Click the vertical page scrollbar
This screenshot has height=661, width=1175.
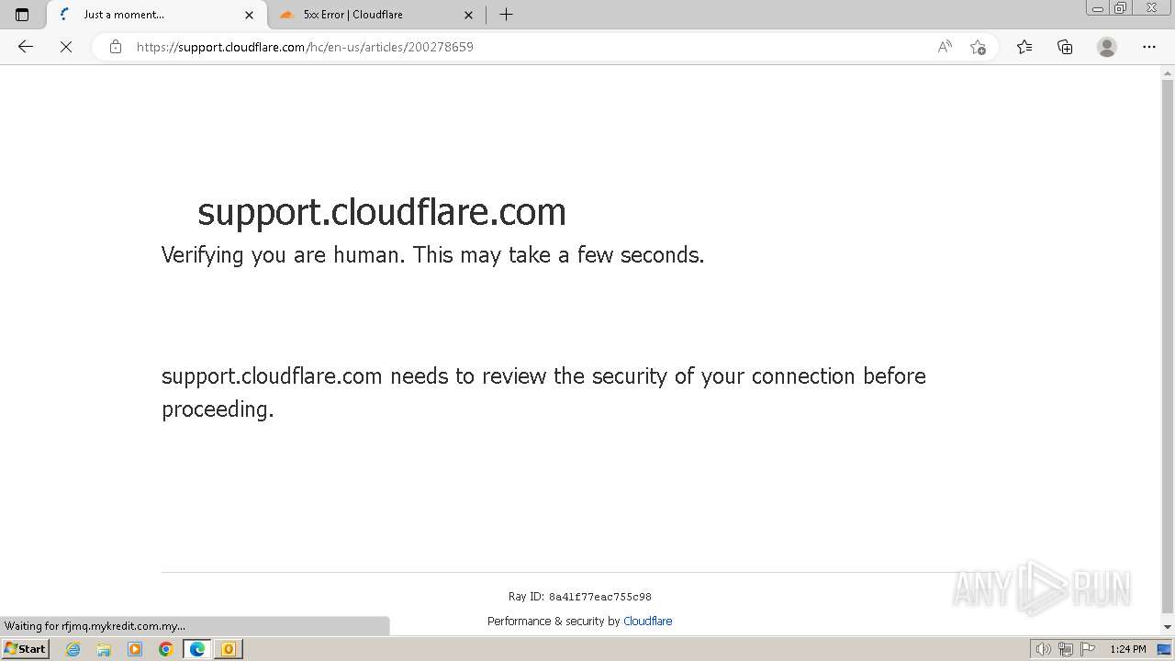1168,345
